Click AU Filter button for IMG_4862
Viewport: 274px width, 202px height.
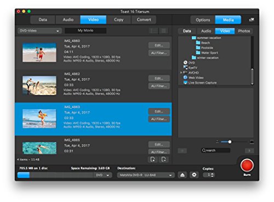[x=159, y=86]
